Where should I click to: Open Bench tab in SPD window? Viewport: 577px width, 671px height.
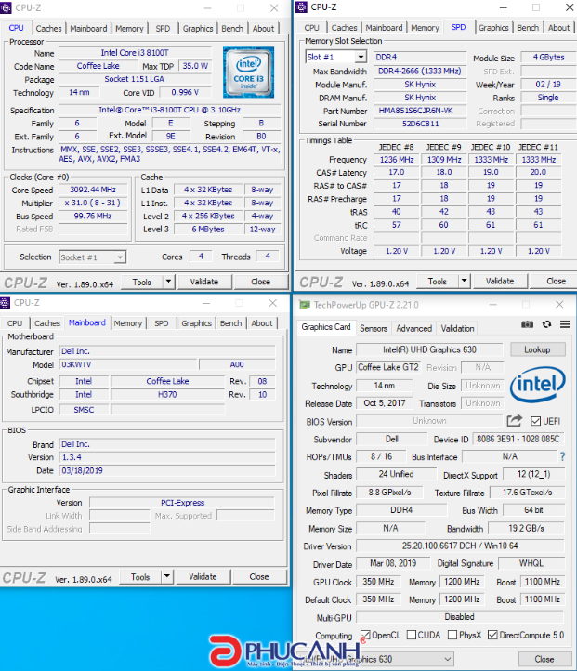coord(528,28)
